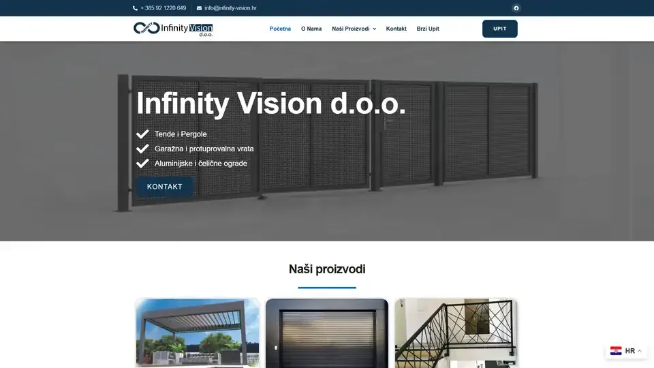Open the O Nama page

tap(311, 29)
